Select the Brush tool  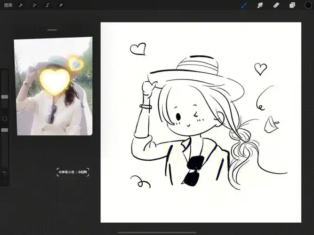[244, 5]
